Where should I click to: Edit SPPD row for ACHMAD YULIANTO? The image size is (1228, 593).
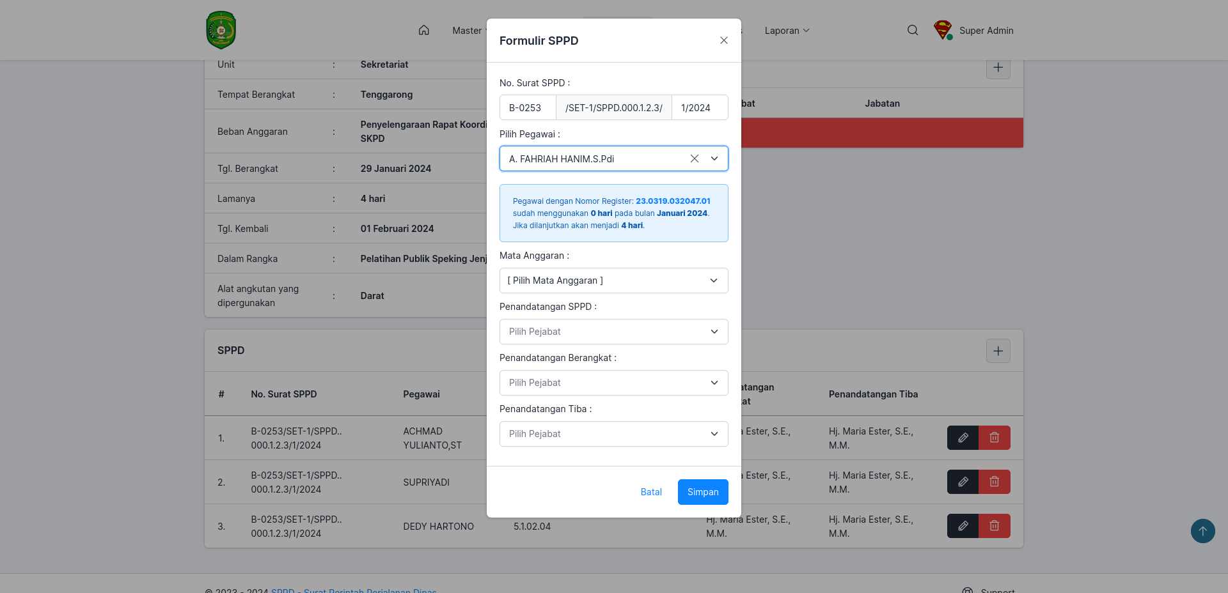point(963,438)
